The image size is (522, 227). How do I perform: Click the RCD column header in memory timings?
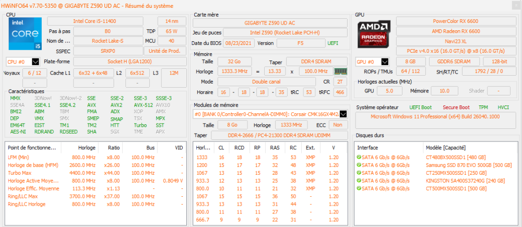(239, 148)
